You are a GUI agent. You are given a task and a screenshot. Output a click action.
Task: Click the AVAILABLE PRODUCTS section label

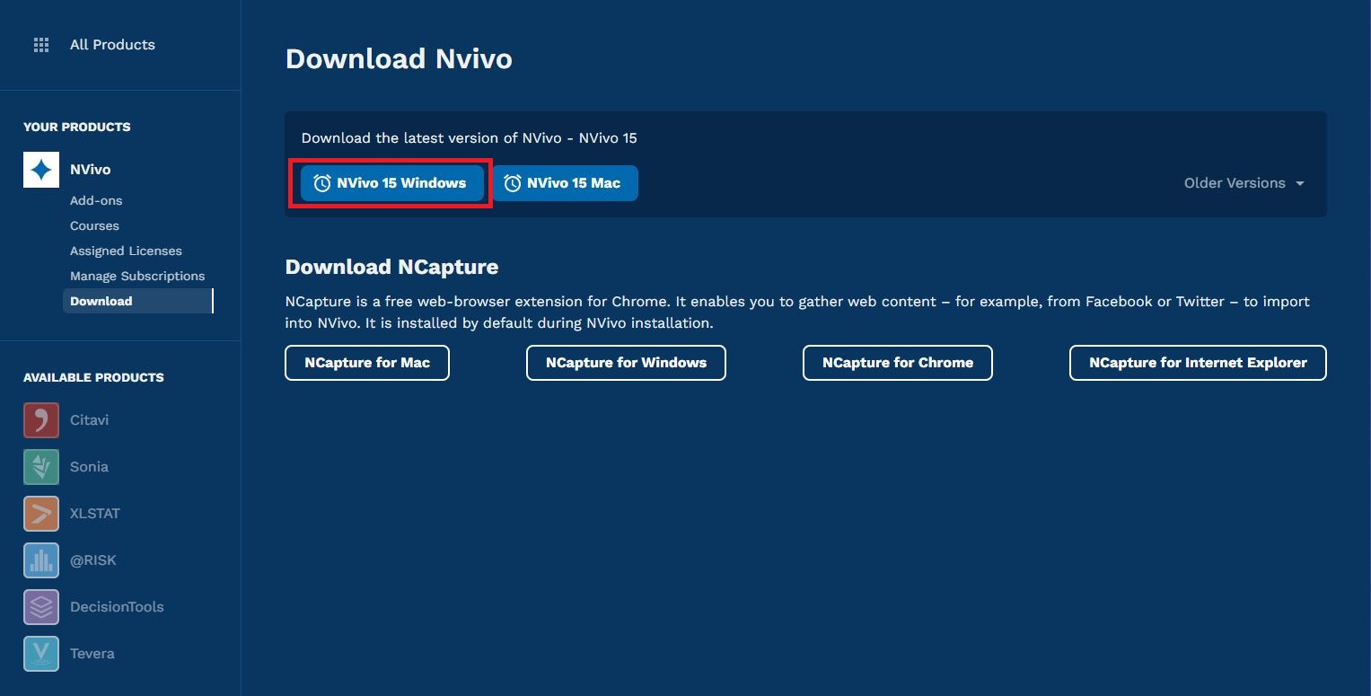(93, 377)
